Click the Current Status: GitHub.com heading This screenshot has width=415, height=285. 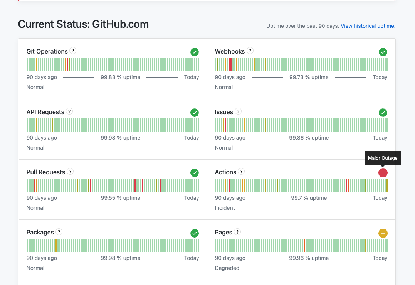tap(83, 24)
